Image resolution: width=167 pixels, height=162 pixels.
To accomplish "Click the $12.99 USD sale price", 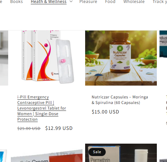I will click(59, 128).
